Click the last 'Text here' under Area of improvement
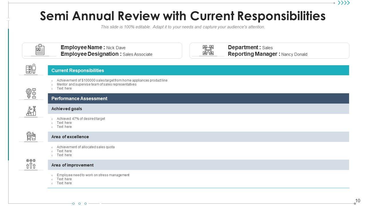Screen dimensions: 366x206 pyautogui.click(x=64, y=183)
